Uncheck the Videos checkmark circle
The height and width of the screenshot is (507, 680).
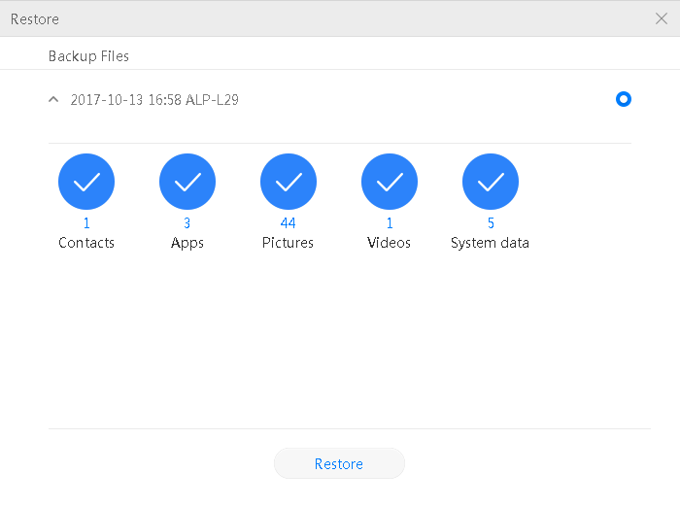coord(390,182)
